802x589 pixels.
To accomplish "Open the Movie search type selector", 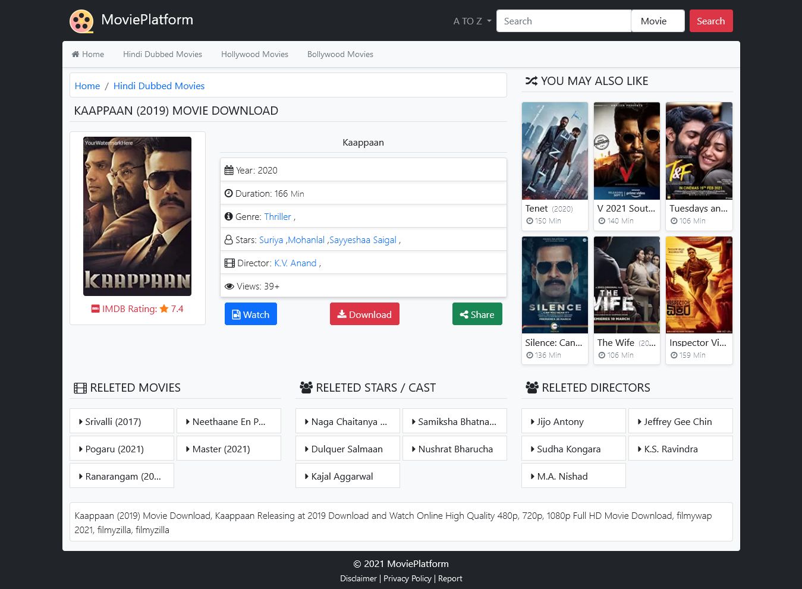I will [658, 21].
